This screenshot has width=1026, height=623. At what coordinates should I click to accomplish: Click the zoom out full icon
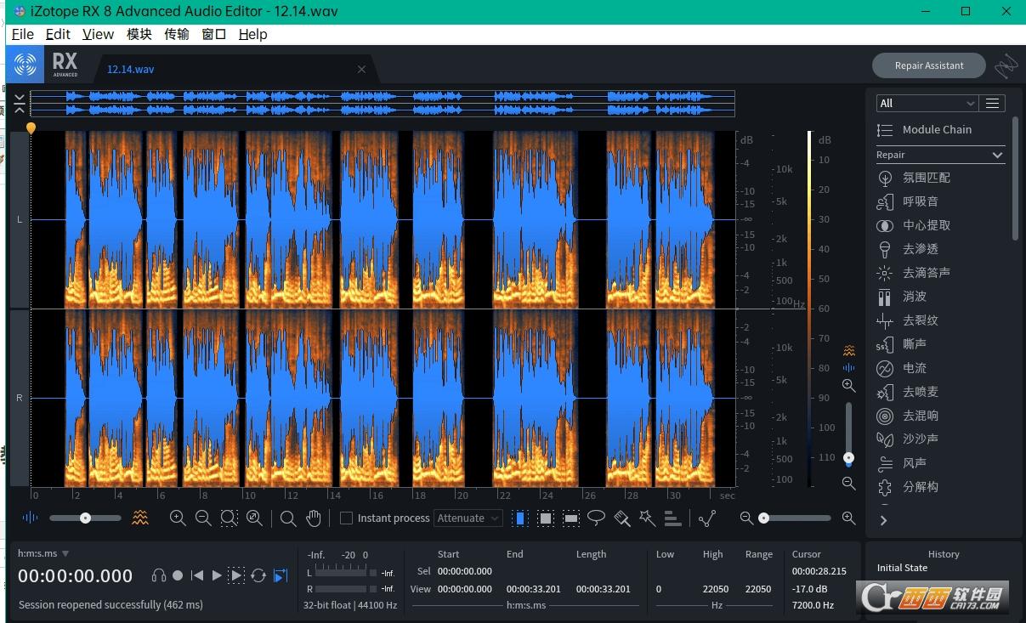tap(254, 518)
